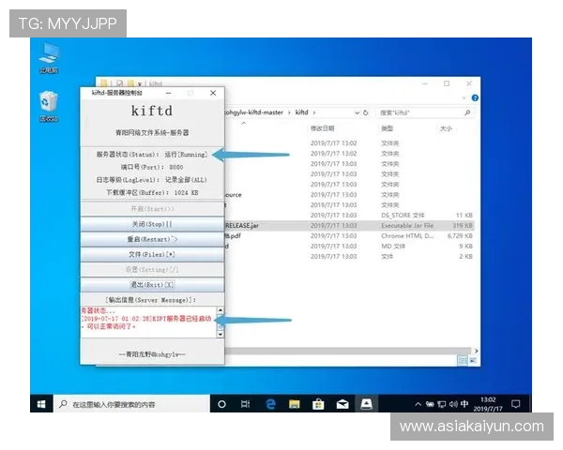Toggle the Chinese IME input mode indicator
This screenshot has width=563, height=450.
[466, 404]
